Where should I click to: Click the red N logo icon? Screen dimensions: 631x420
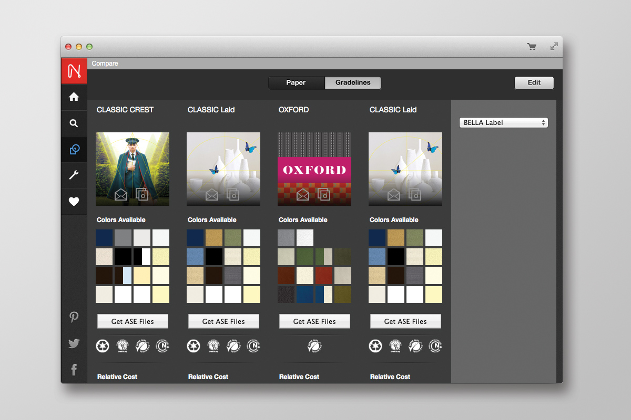tap(74, 71)
